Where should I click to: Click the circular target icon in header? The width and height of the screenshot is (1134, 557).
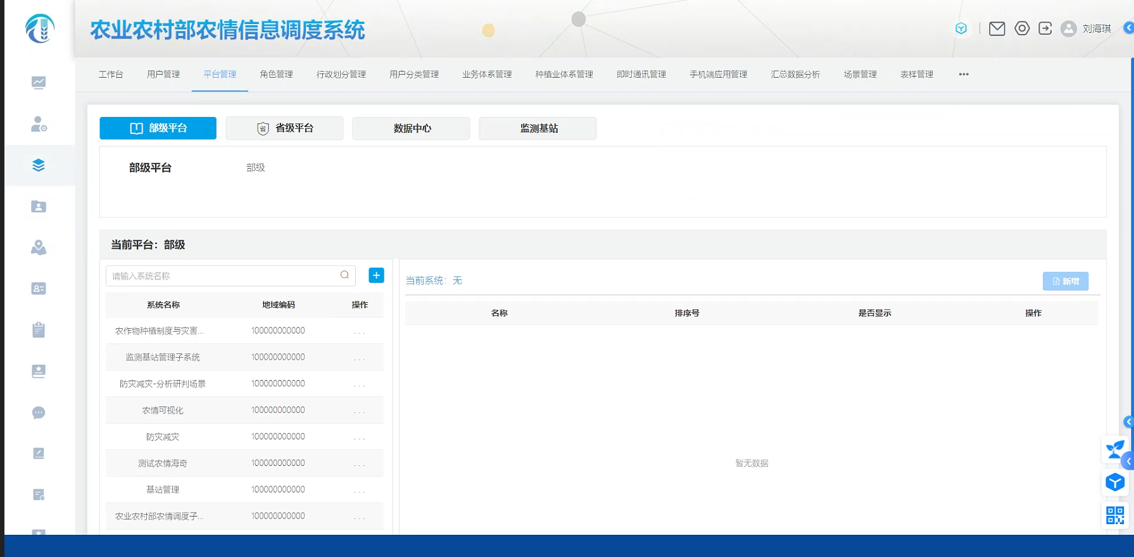point(1022,28)
